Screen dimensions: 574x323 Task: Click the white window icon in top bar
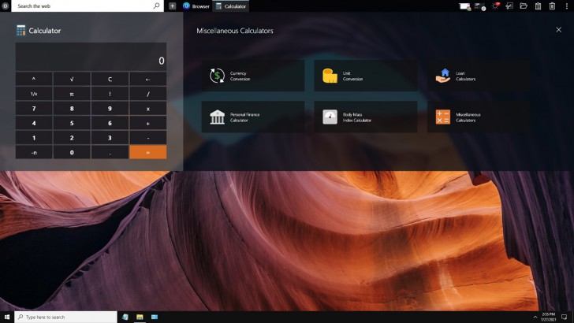(x=465, y=6)
